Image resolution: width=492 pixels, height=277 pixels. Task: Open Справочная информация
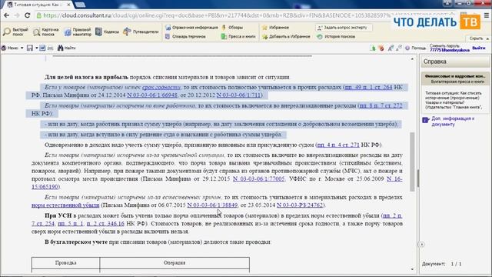(x=191, y=28)
